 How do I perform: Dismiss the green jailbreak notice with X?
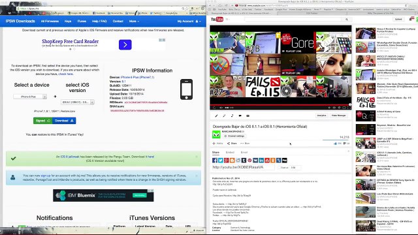tap(197, 157)
